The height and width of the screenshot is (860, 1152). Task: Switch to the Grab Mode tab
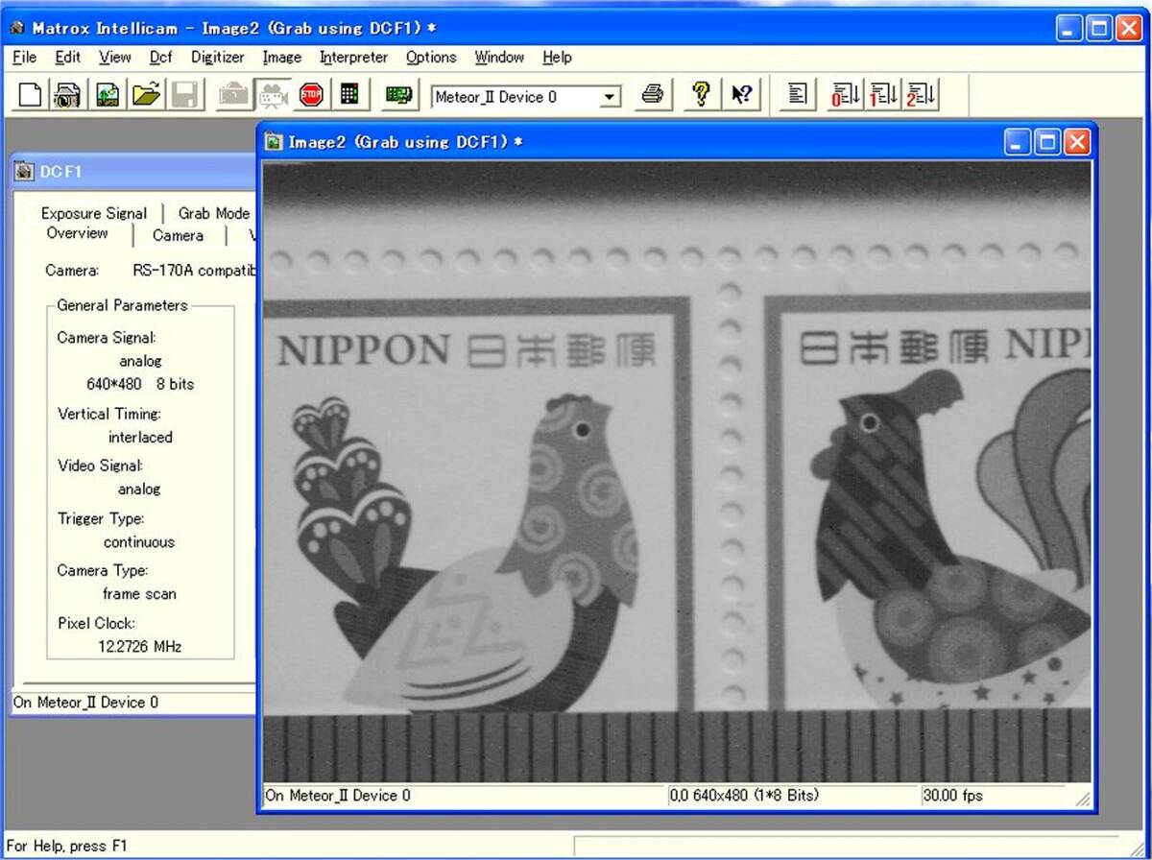213,214
